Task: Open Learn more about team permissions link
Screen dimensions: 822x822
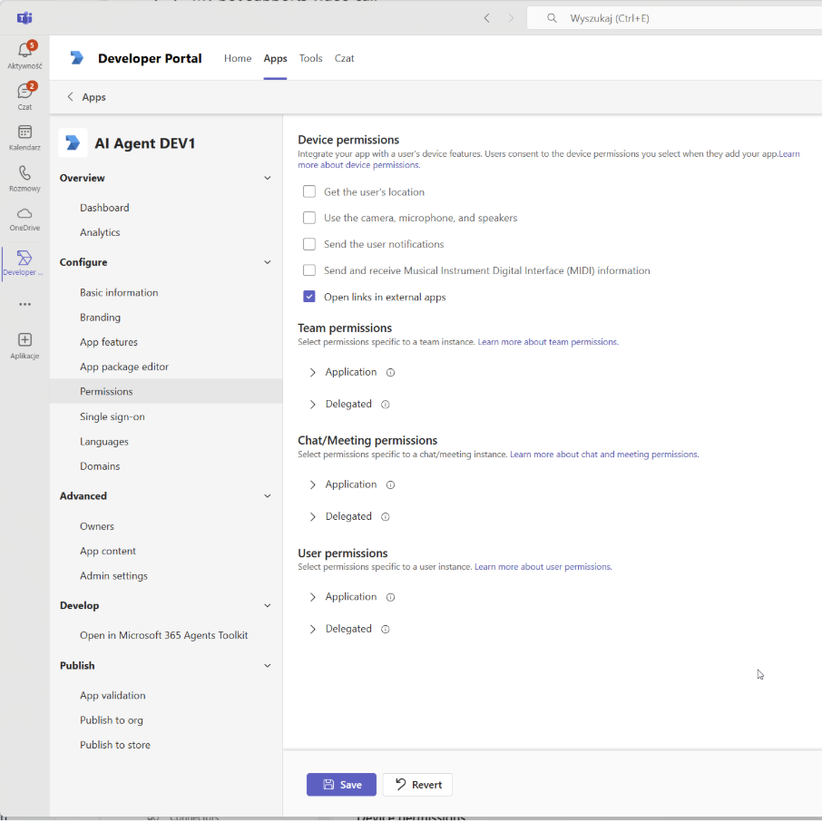Action: tap(548, 342)
